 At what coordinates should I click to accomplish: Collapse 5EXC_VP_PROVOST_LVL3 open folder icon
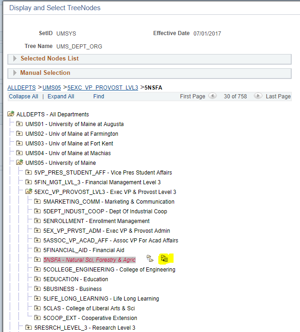[29, 192]
